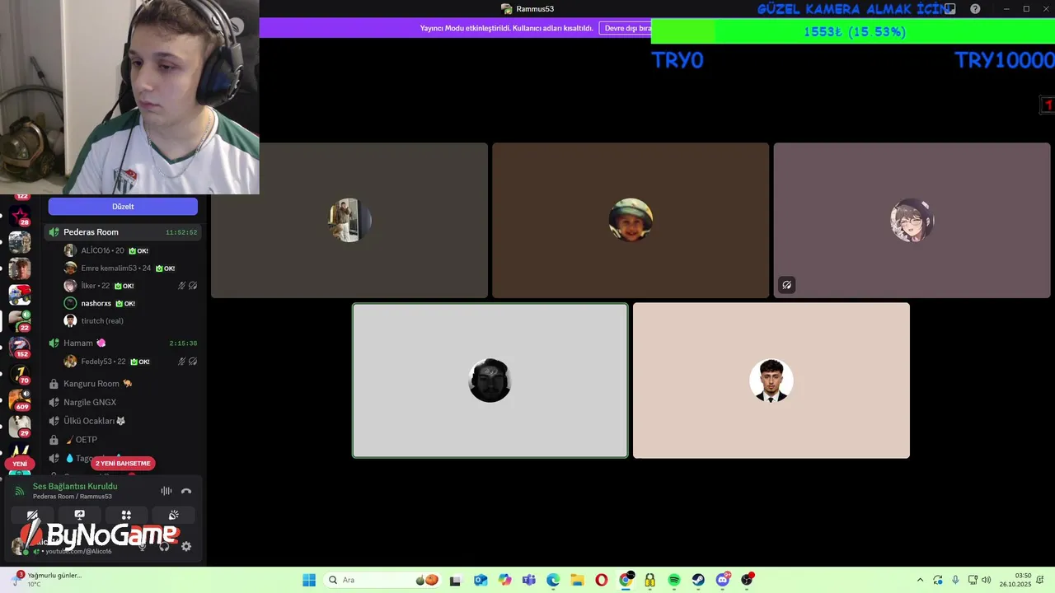Select user Fedely53 in Hamam channel
Viewport: 1055px width, 593px height.
131,362
